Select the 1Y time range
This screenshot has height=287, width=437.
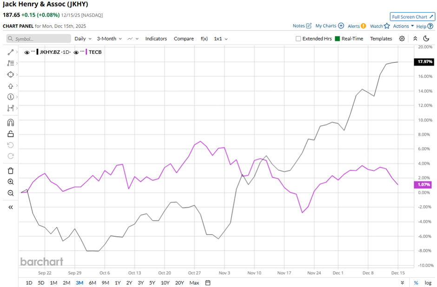click(x=118, y=283)
